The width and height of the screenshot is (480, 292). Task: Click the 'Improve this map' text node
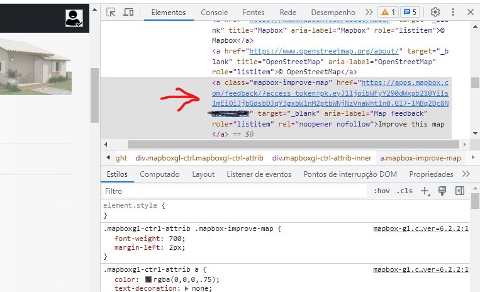point(411,124)
